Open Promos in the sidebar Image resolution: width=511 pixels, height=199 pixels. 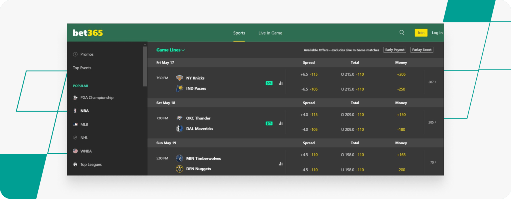(87, 54)
